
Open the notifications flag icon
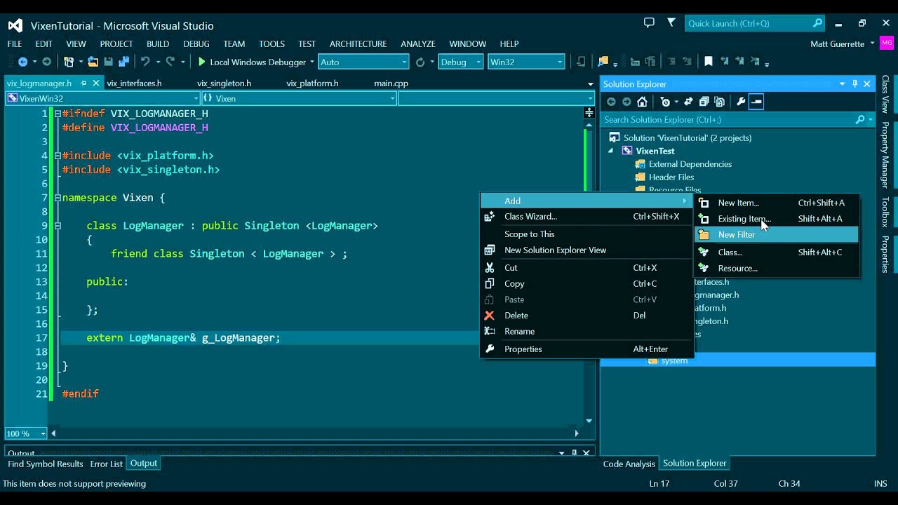[671, 23]
